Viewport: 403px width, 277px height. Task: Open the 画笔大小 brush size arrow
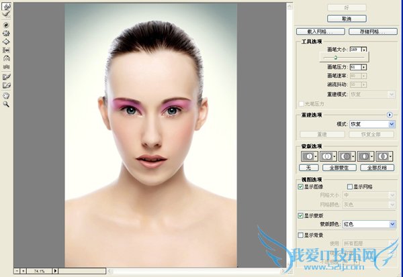[364, 50]
